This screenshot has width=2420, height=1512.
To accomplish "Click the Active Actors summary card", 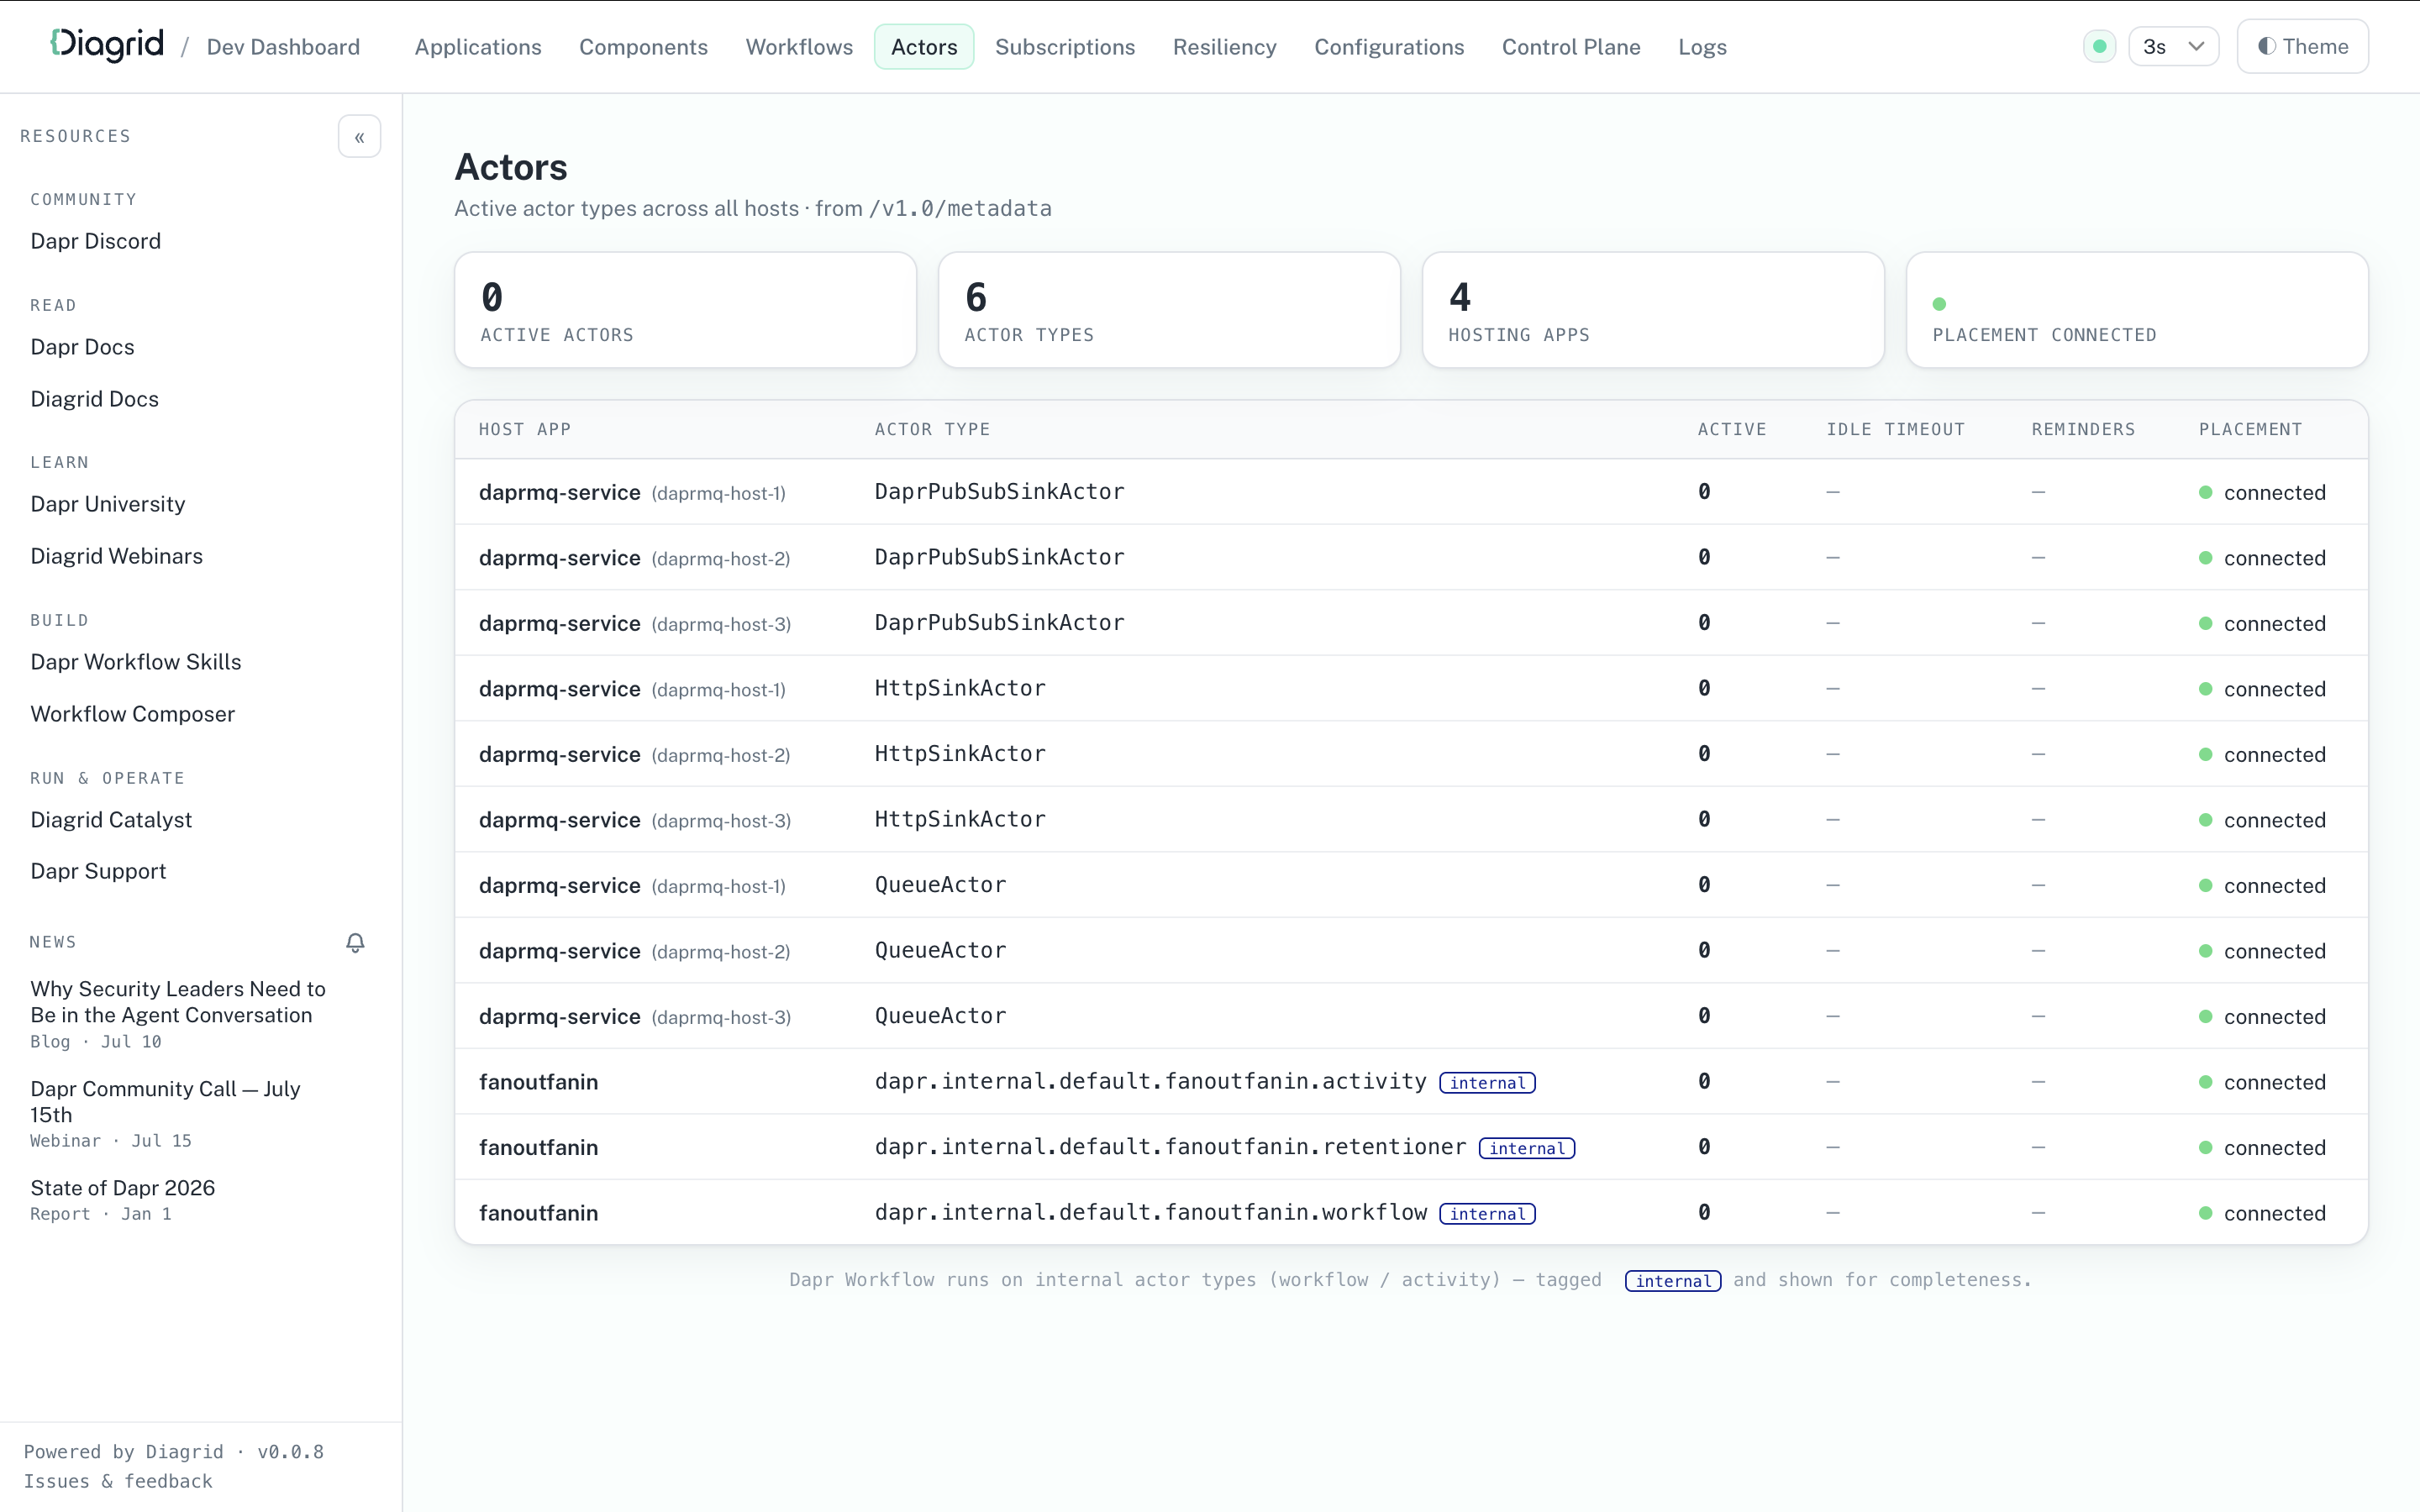I will point(685,310).
